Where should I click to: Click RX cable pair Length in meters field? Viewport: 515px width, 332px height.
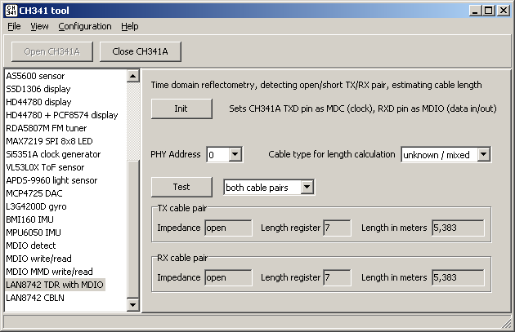click(458, 277)
